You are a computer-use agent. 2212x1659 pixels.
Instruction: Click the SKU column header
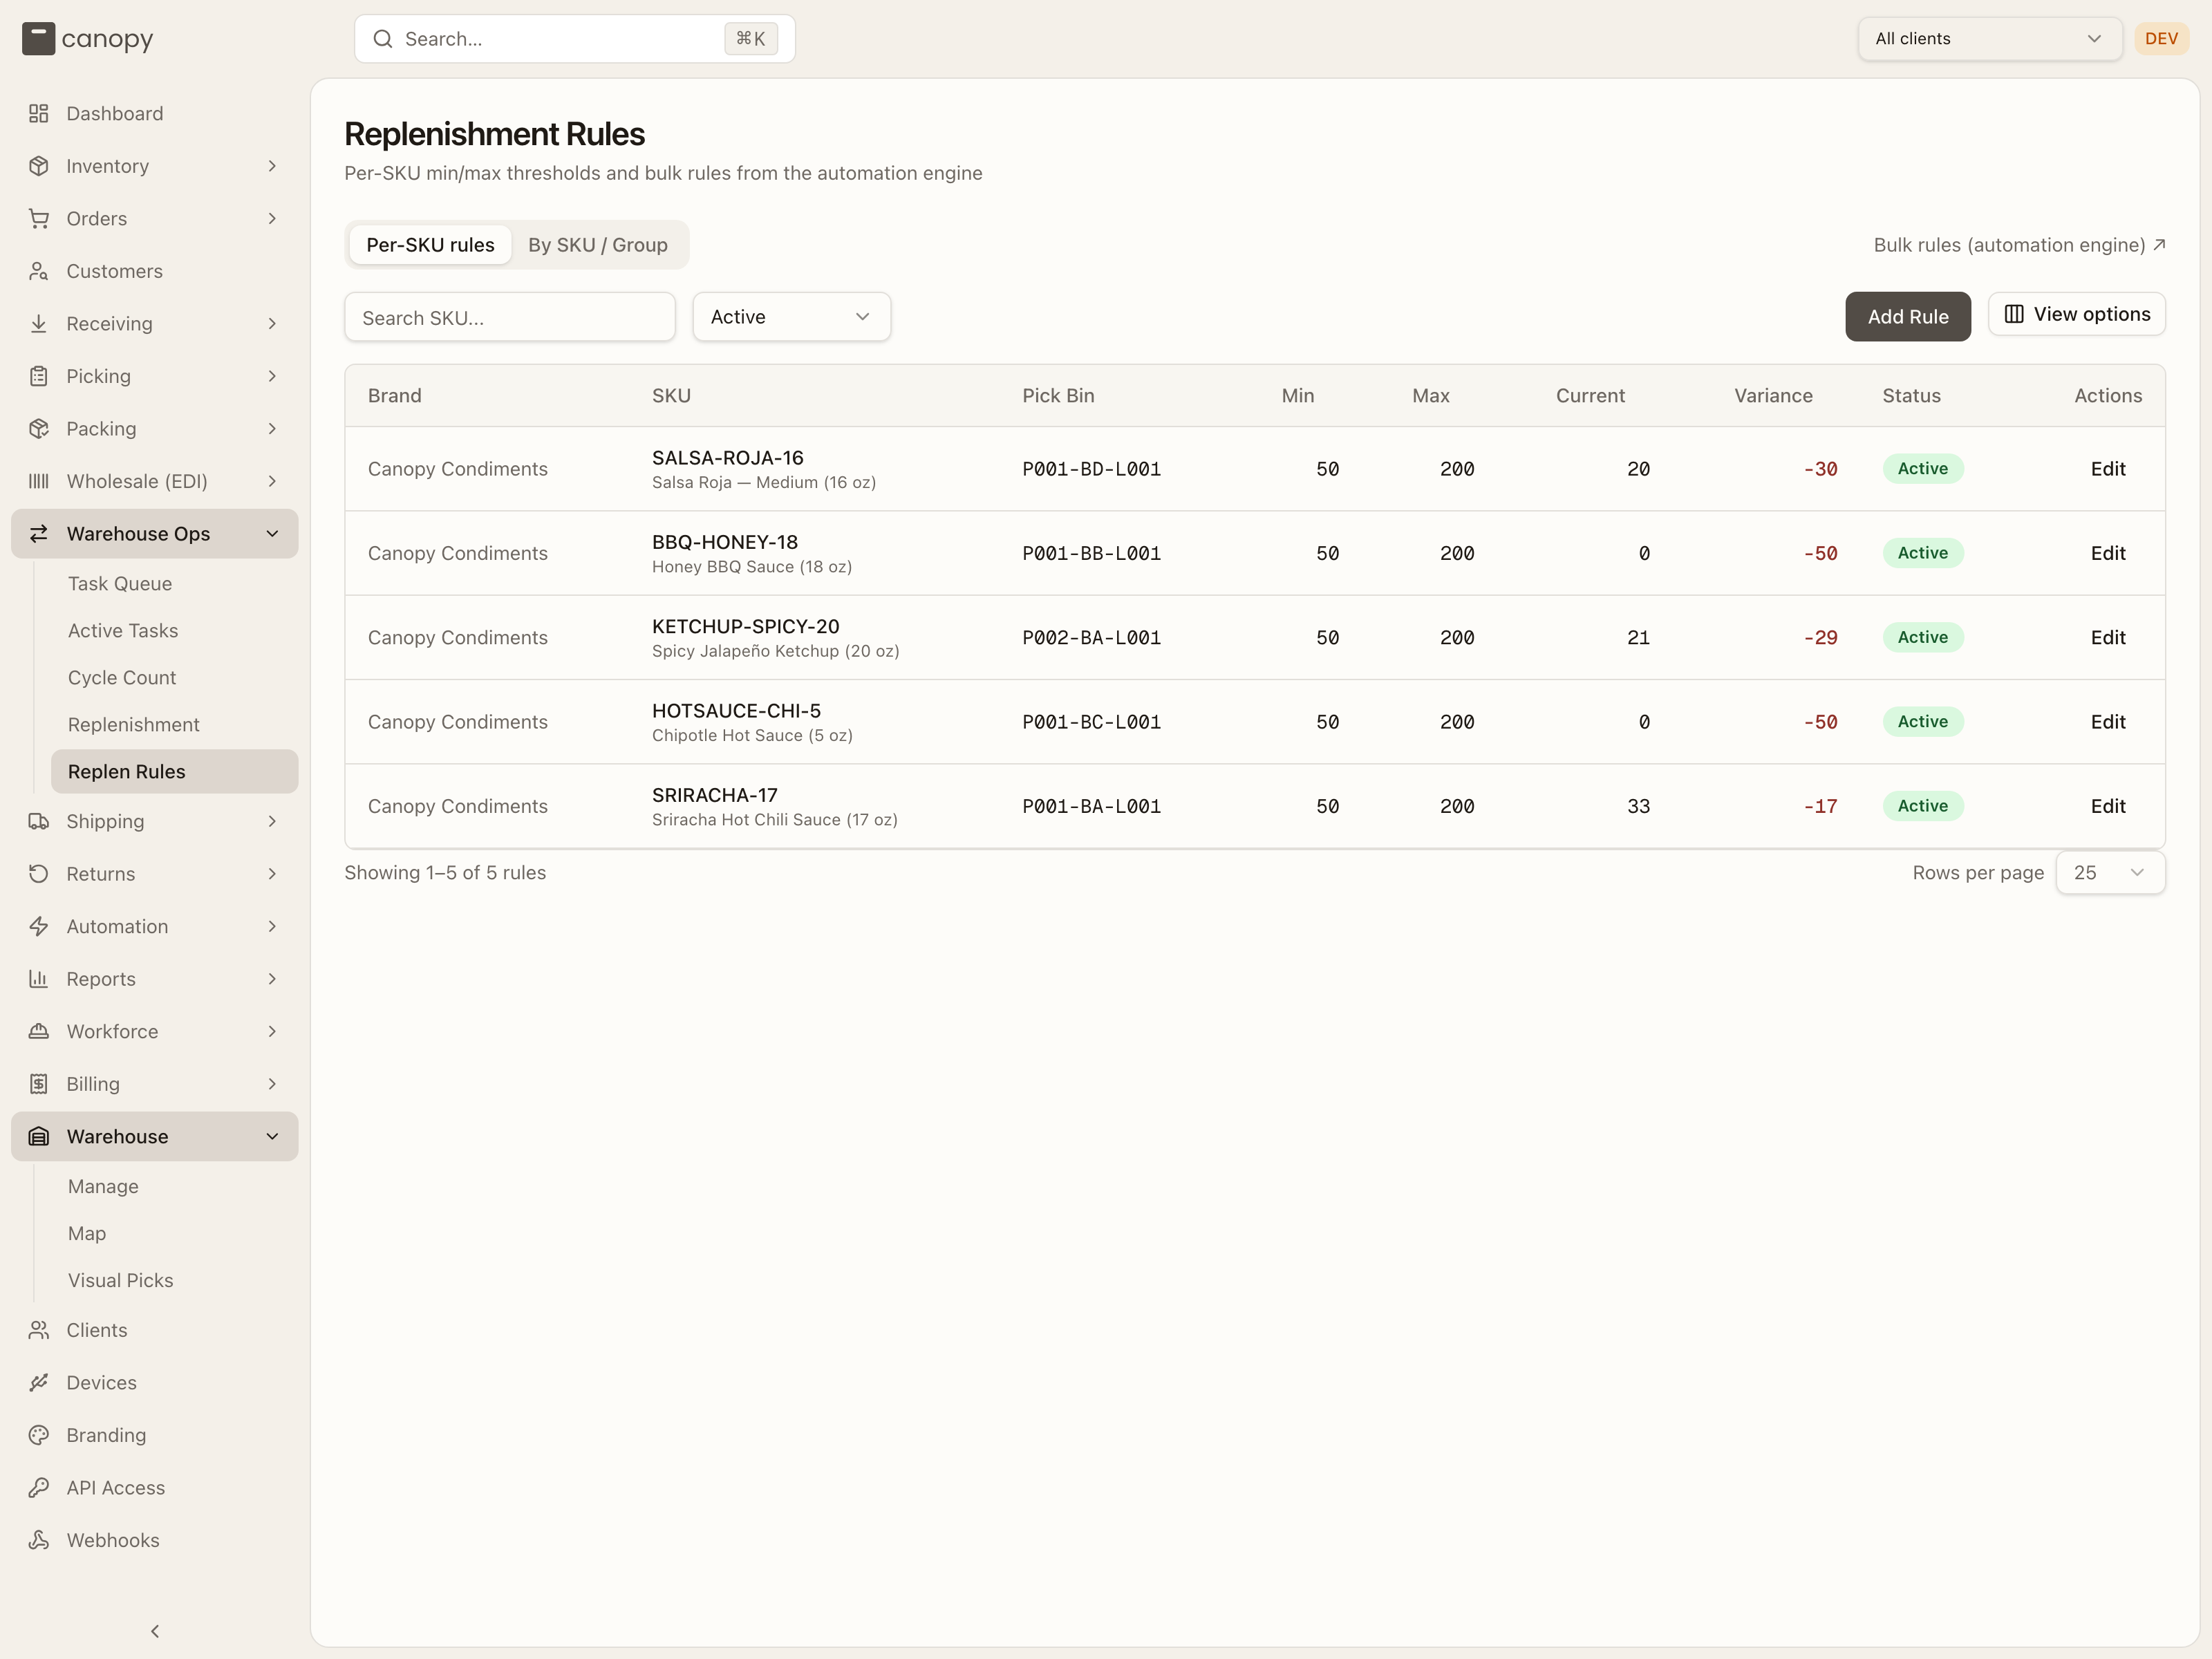671,396
